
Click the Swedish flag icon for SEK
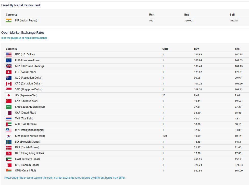(x=9, y=142)
